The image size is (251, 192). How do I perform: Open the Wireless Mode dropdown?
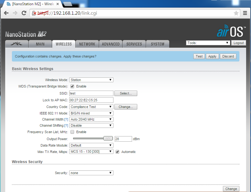[x=91, y=80]
